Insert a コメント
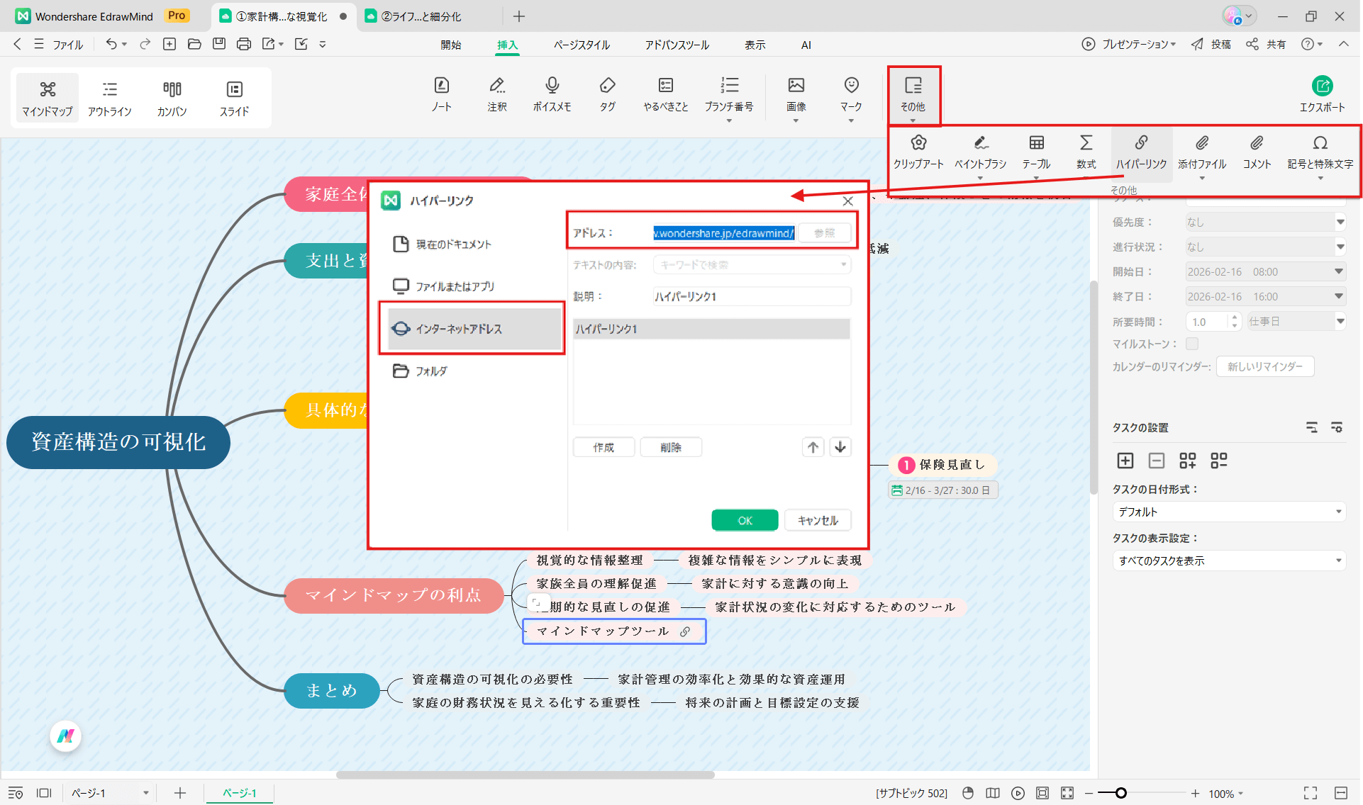Viewport: 1363px width, 805px height. [x=1256, y=151]
